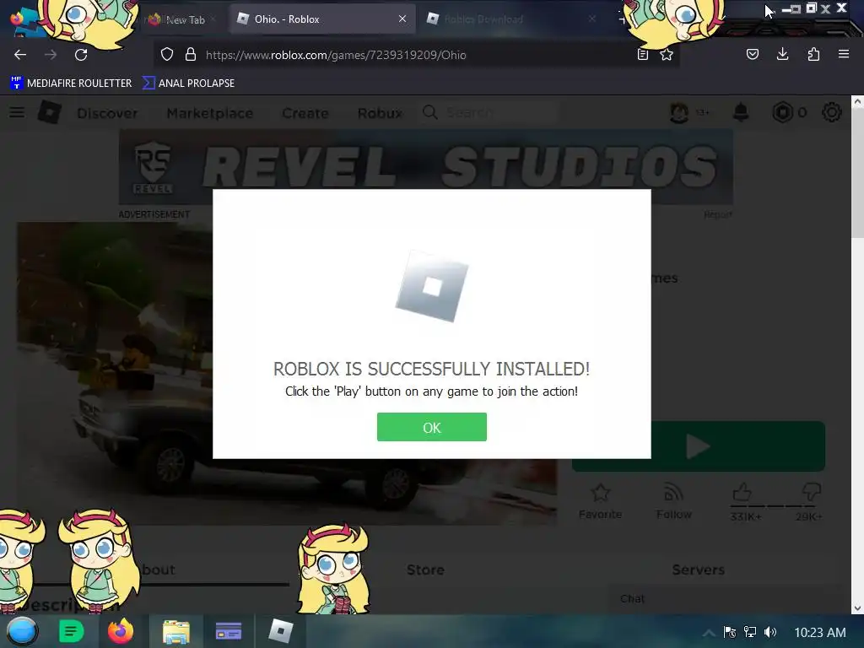Open Roblox notifications bell
The height and width of the screenshot is (648, 864).
[741, 112]
